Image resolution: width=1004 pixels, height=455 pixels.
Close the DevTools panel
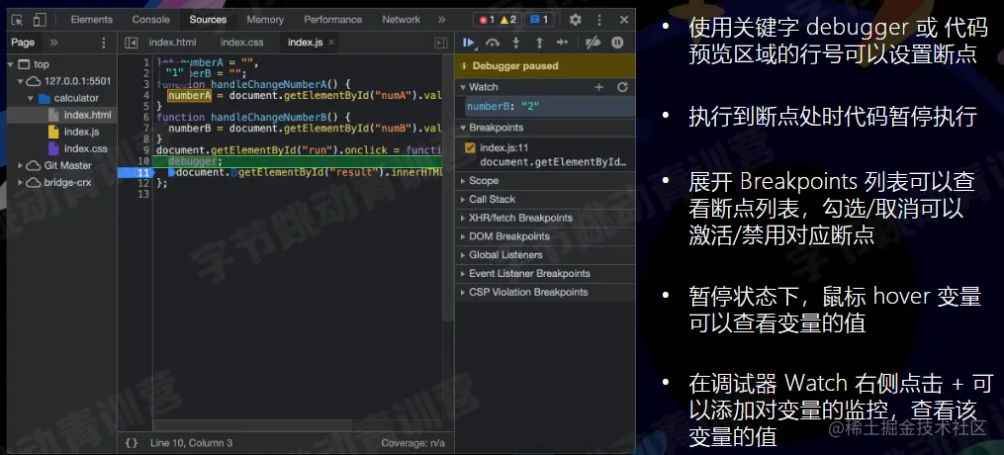624,20
